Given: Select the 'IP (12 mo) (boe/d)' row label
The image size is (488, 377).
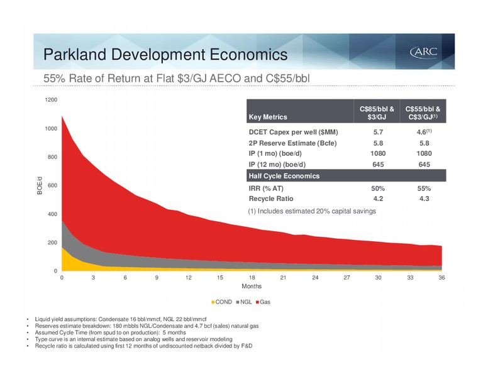Looking at the screenshot, I should pyautogui.click(x=277, y=164).
